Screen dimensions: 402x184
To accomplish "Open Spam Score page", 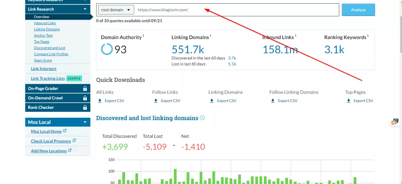I will pyautogui.click(x=43, y=60).
